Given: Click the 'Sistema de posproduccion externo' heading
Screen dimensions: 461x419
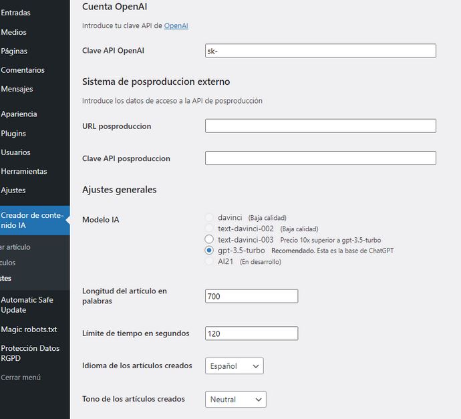Looking at the screenshot, I should tap(156, 82).
